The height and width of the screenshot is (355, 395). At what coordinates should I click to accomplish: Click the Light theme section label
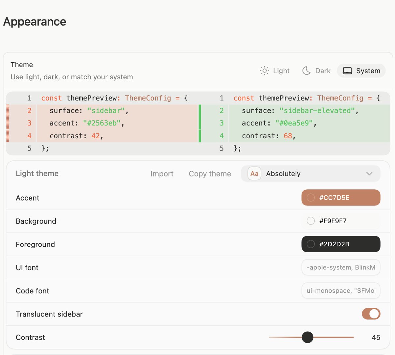[x=37, y=174]
